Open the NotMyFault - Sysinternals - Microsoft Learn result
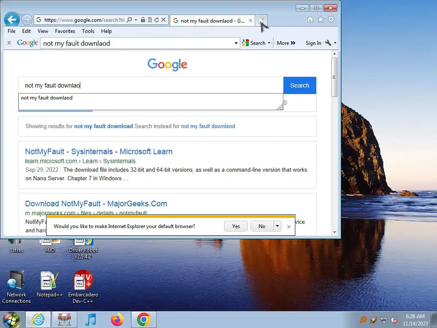The height and width of the screenshot is (328, 437). (x=99, y=152)
